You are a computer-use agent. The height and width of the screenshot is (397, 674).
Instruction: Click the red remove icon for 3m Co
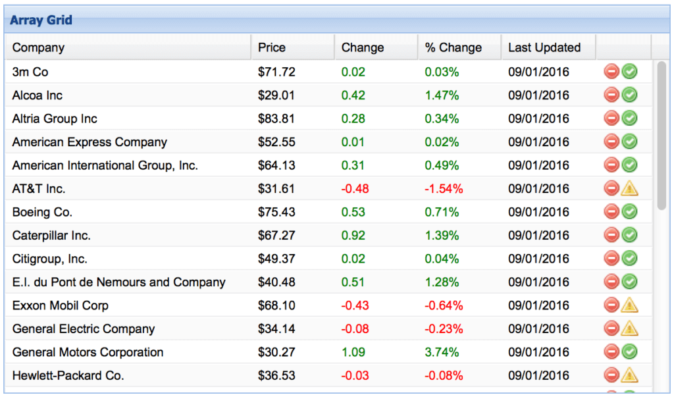point(611,71)
